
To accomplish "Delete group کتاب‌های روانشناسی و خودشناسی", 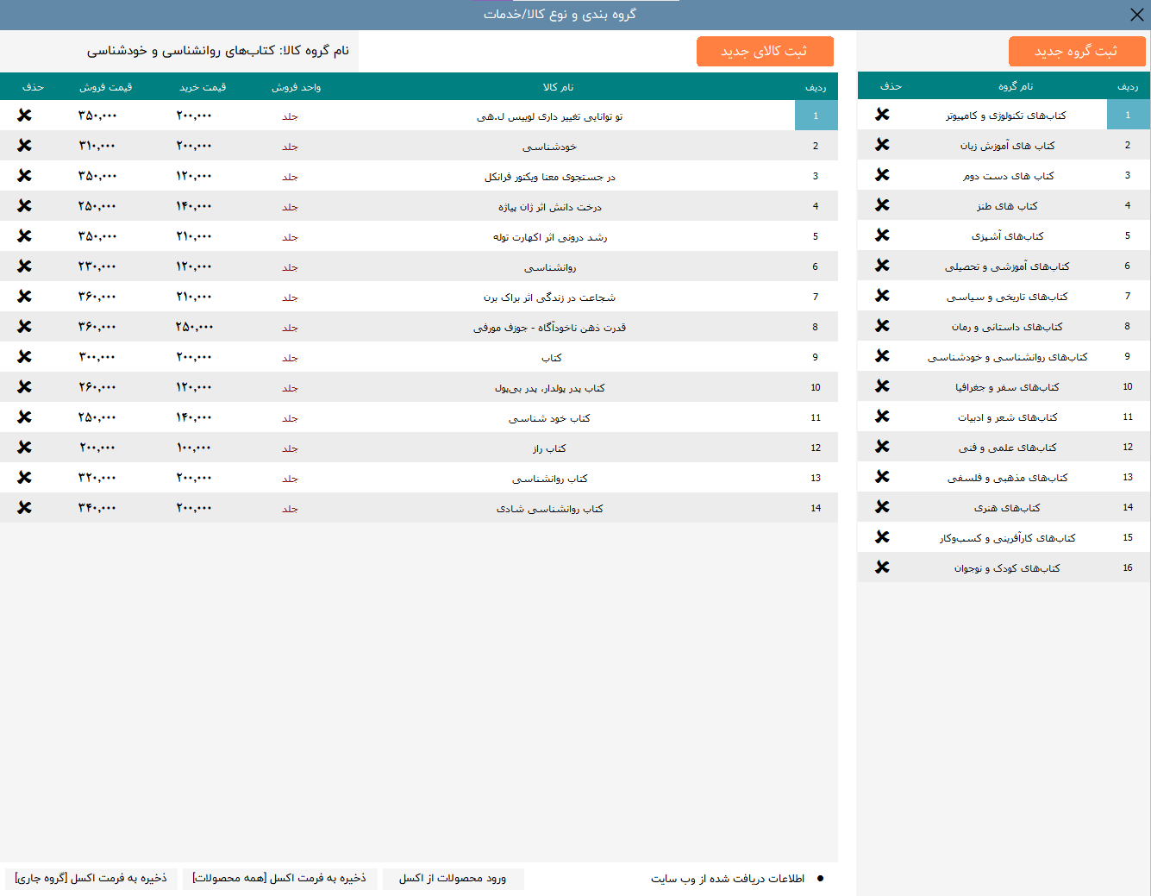I will coord(882,356).
